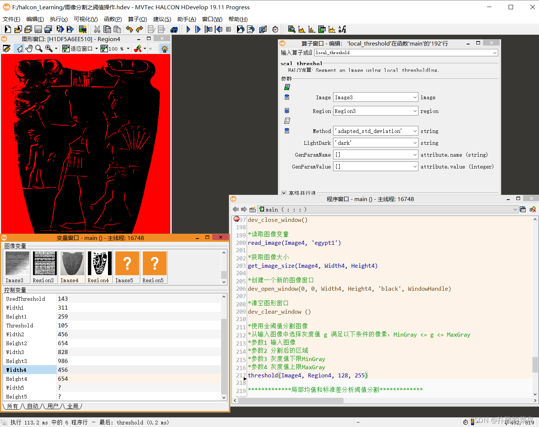Open the operator name local_threshold combo box
The width and height of the screenshot is (539, 427).
(x=406, y=53)
